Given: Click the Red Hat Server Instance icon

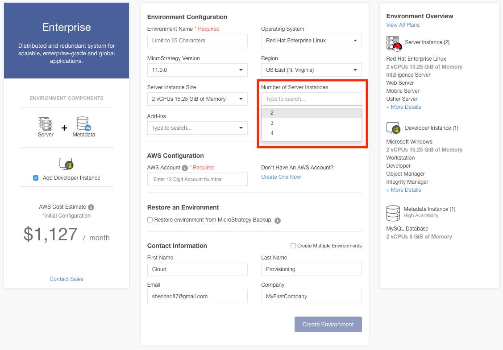Looking at the screenshot, I should coord(393,43).
